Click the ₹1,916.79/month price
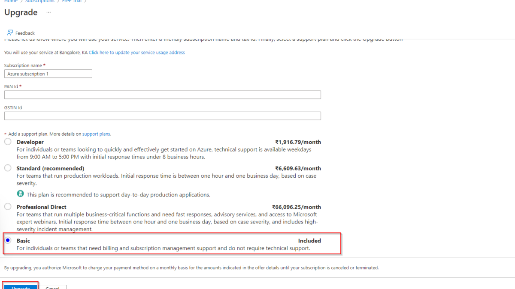Viewport: 515px width, 289px height. [x=298, y=142]
